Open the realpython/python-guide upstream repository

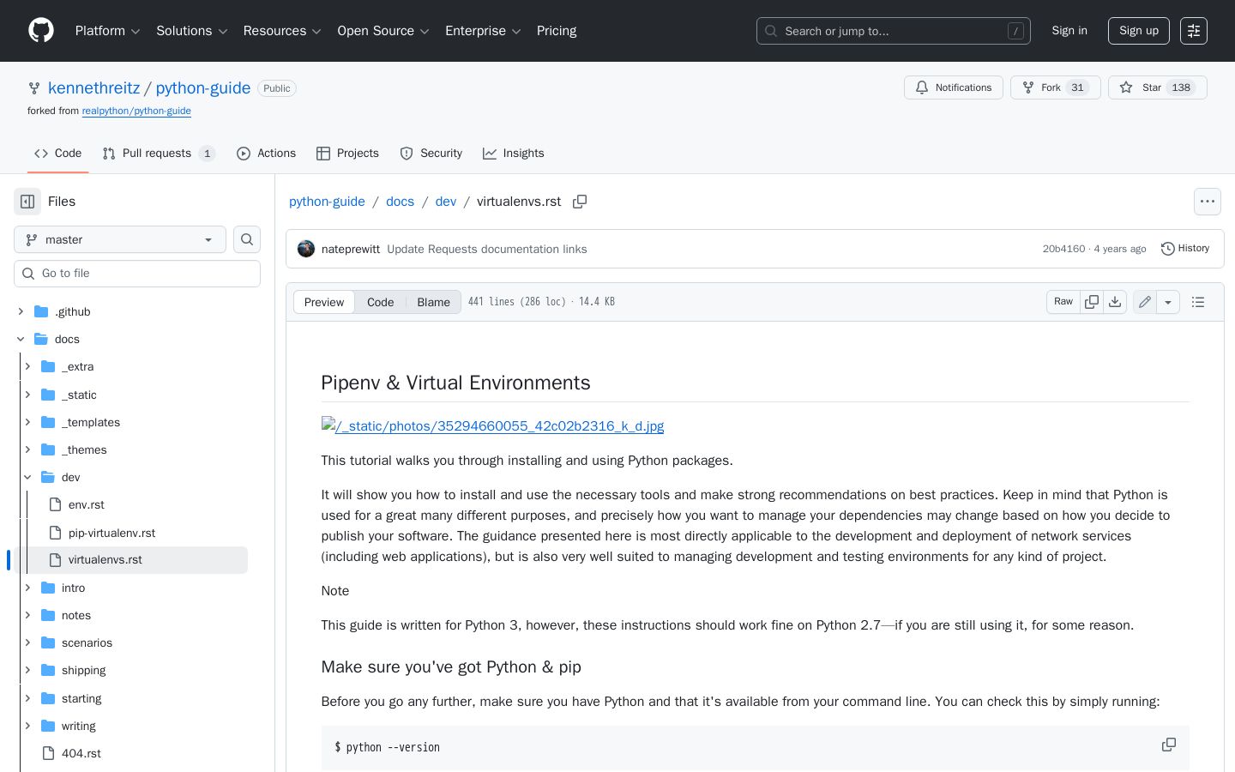click(136, 111)
